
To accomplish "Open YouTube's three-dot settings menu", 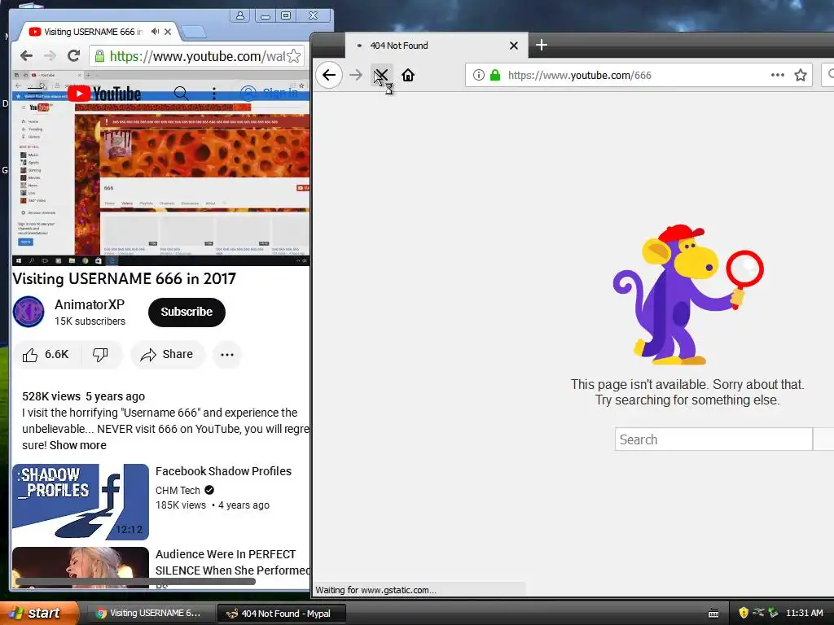I will tap(214, 94).
